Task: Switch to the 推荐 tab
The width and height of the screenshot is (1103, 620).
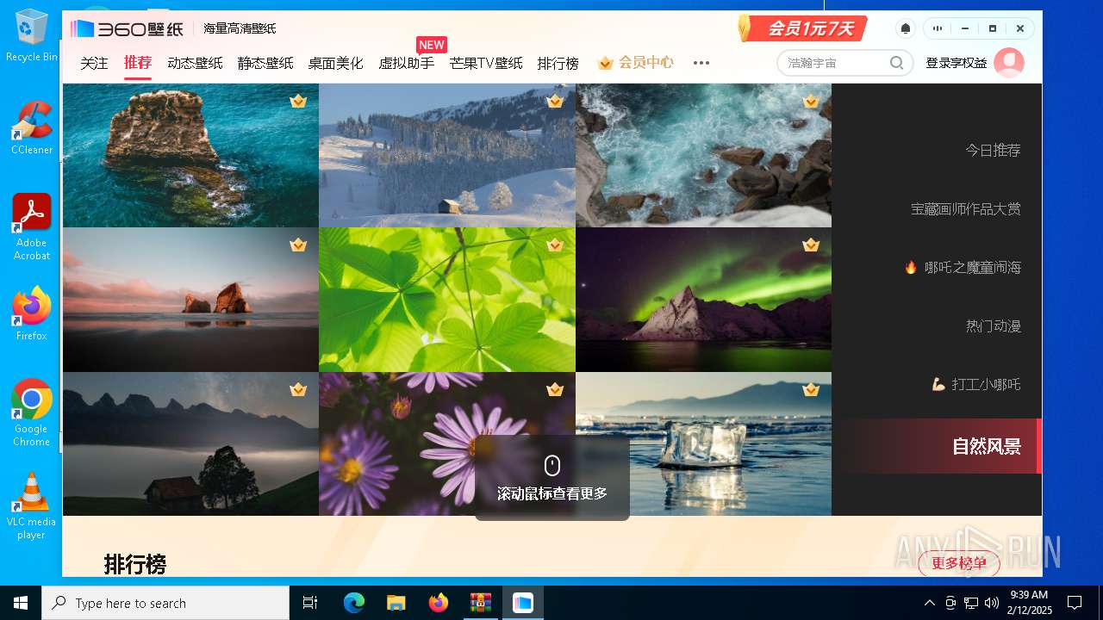Action: point(138,63)
